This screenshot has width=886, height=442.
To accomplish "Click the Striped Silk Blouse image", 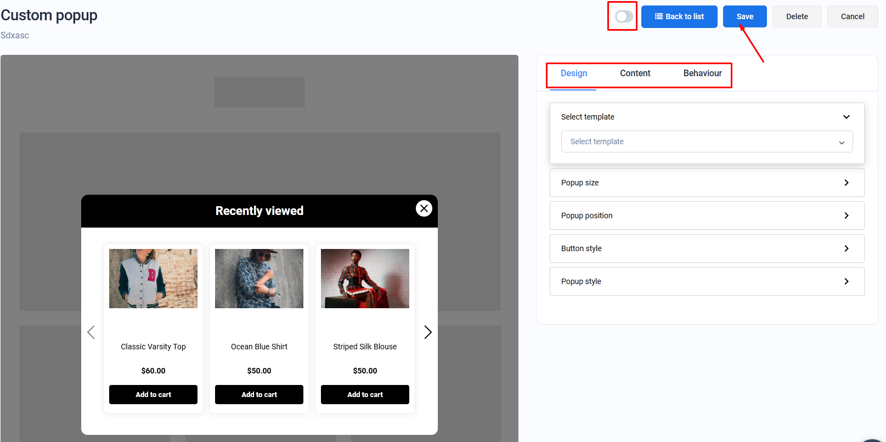I will pyautogui.click(x=365, y=279).
